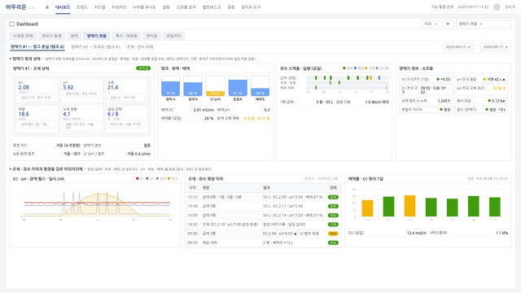Select the 06:30 history row

(263, 243)
